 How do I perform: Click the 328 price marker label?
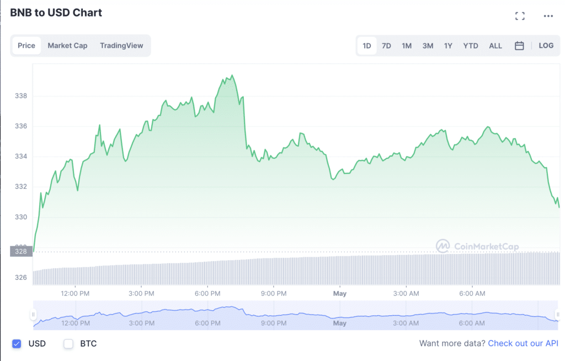pos(21,251)
